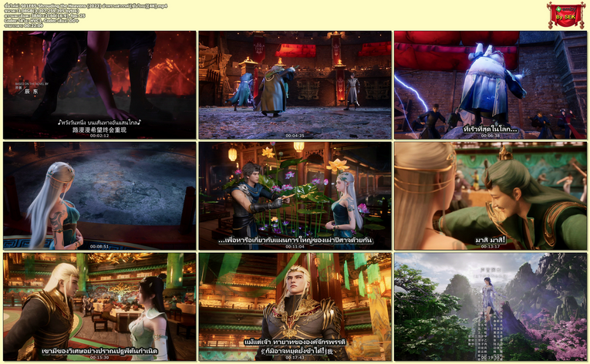The height and width of the screenshot is (364, 590).
Task: Click the duration line '00:22:09'
Action: (23, 25)
